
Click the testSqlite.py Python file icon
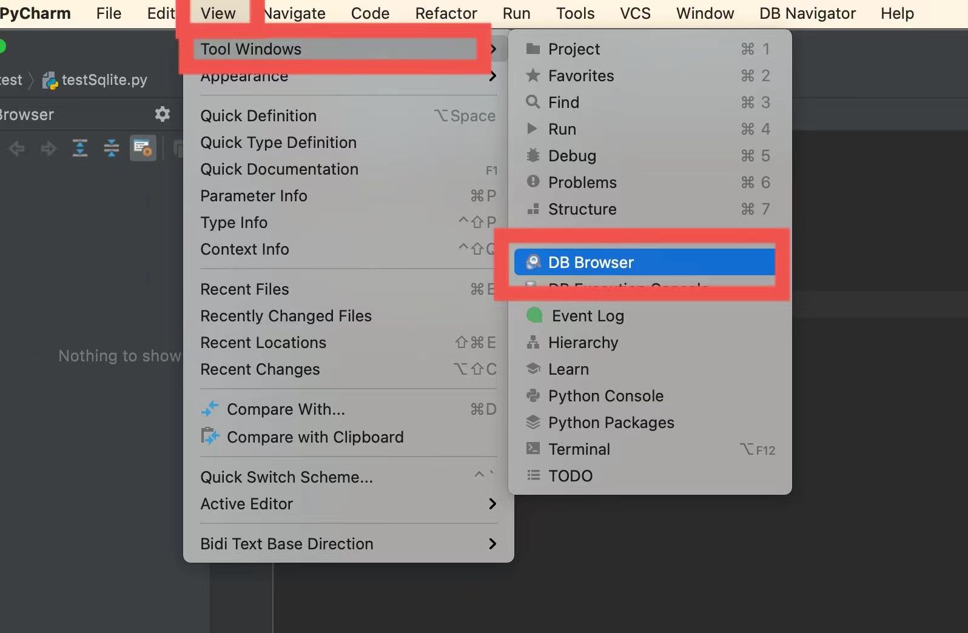pos(50,79)
